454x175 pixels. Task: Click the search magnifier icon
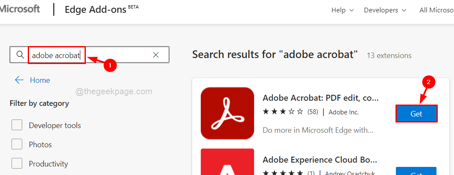coord(20,55)
